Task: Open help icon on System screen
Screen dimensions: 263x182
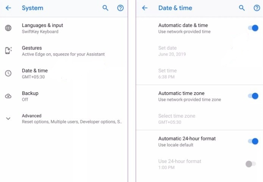Action: pyautogui.click(x=121, y=8)
